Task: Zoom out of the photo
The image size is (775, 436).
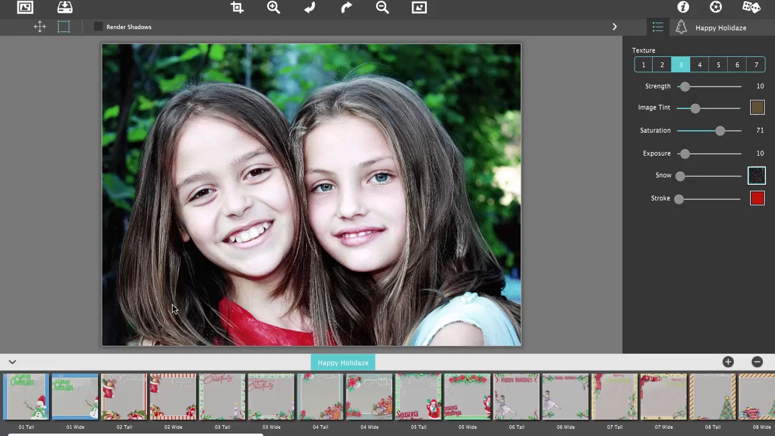Action: pos(383,7)
